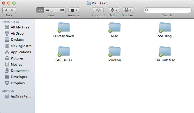194x113 pixels.
Task: Go back with the left arrow button
Action: pos(6,10)
